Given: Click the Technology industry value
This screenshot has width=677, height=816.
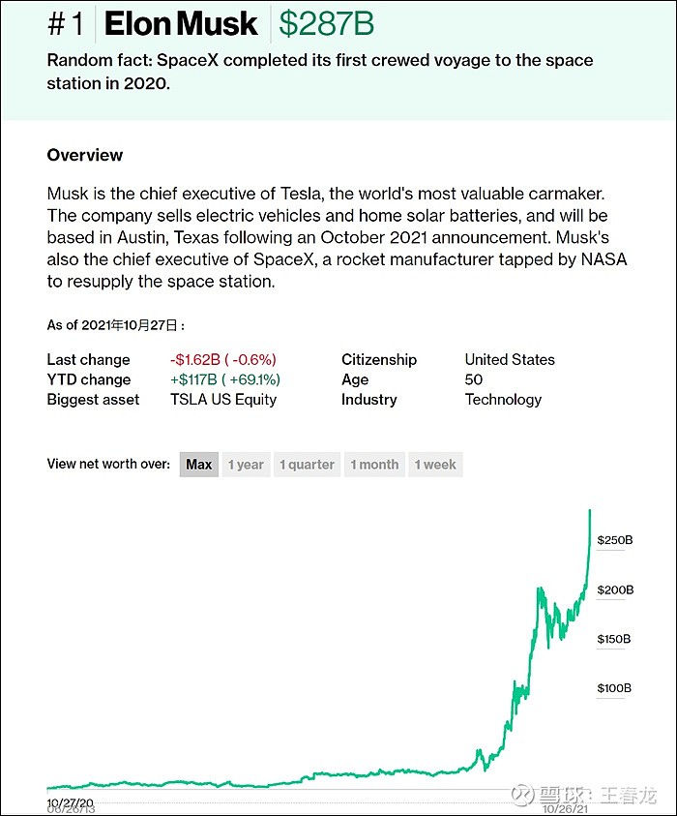Looking at the screenshot, I should pyautogui.click(x=503, y=399).
